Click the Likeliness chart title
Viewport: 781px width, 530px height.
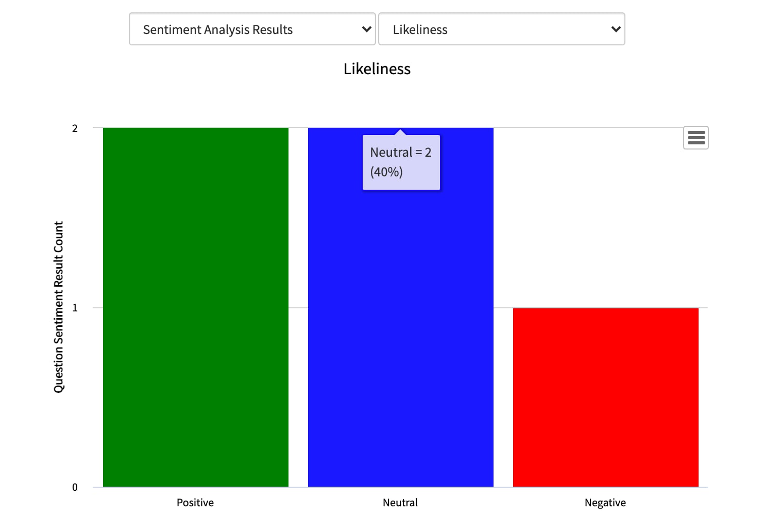tap(377, 69)
